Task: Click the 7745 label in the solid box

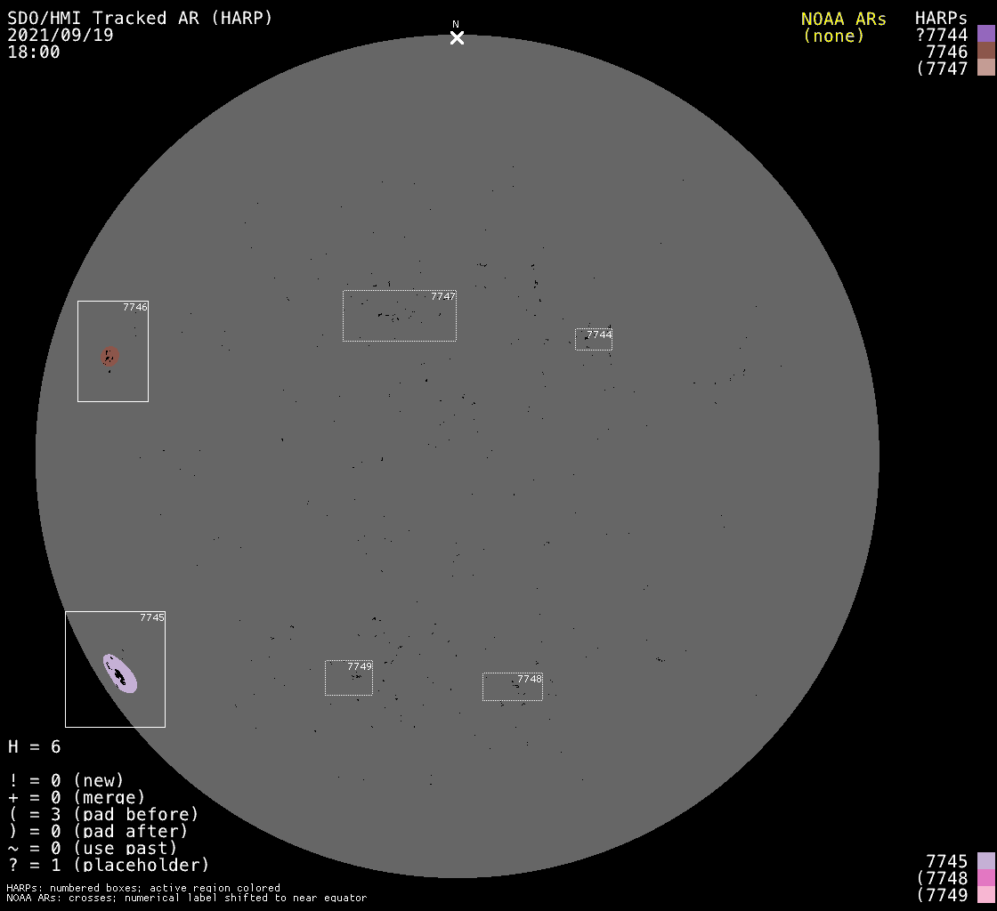Action: coord(151,617)
